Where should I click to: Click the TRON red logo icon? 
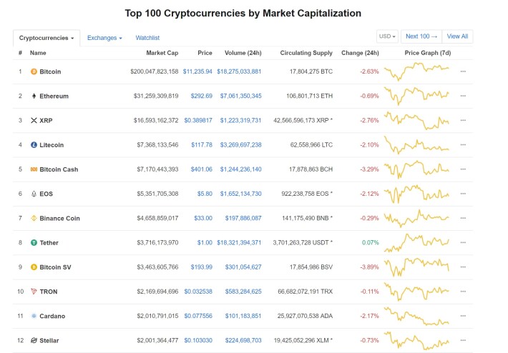[x=34, y=292]
